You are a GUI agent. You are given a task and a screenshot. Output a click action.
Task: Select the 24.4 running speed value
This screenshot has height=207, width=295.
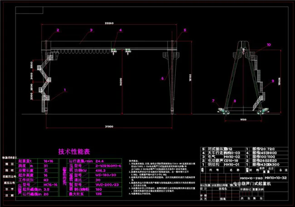click(x=100, y=160)
